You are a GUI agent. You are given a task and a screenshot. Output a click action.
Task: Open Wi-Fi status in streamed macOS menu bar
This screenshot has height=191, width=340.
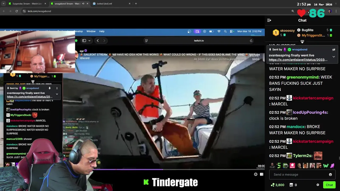(x=219, y=31)
